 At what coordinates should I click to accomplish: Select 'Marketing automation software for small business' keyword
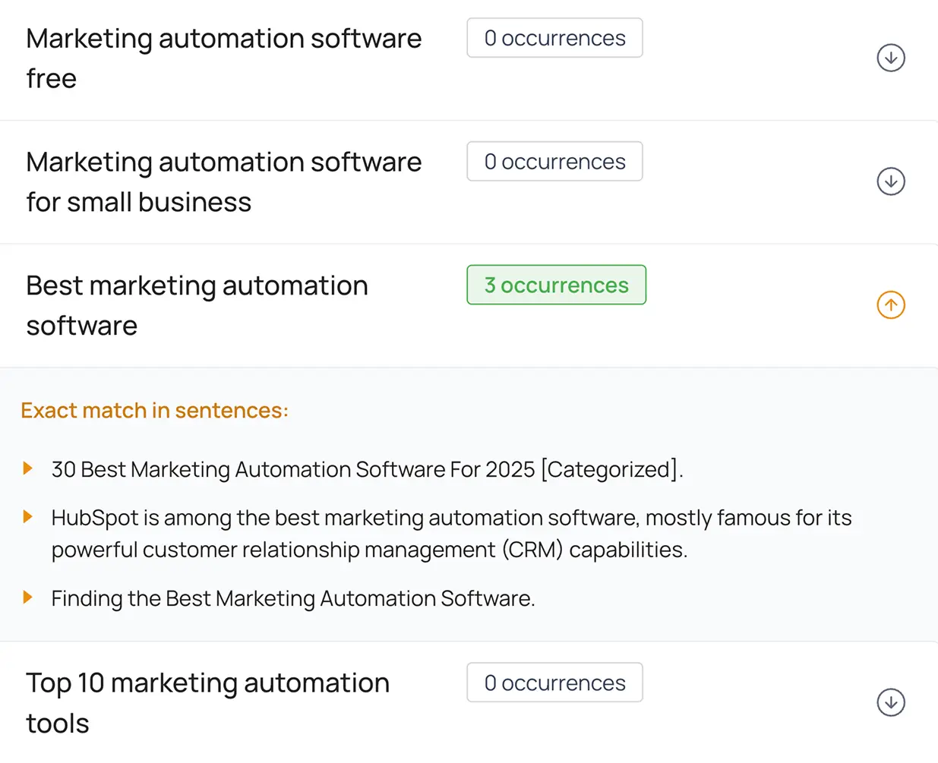tap(223, 181)
